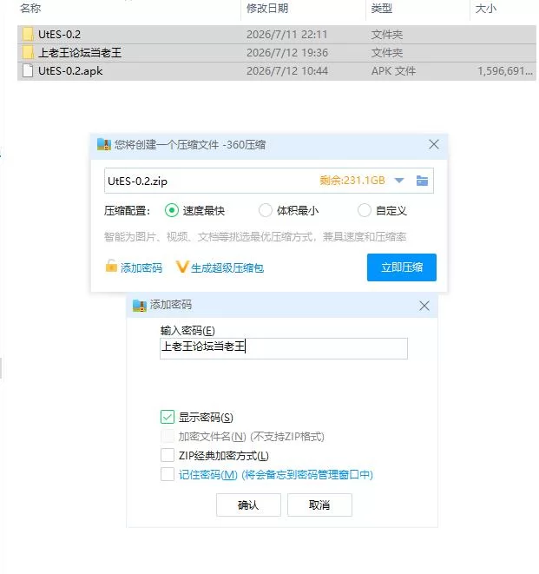Screen dimensions: 539x574
Task: Click the APK 文件 type cell
Action: 393,71
